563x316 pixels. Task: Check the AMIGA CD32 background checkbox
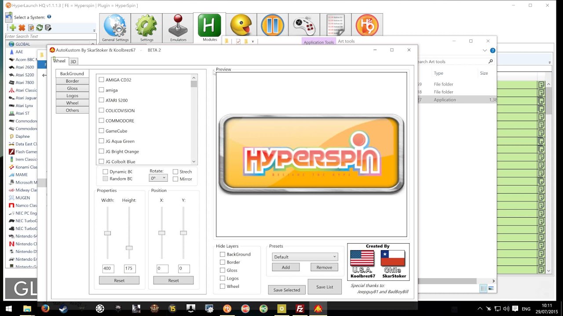point(102,80)
